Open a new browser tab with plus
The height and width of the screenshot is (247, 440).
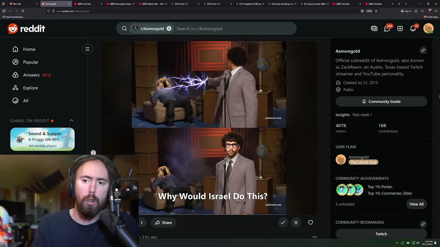coord(399,4)
